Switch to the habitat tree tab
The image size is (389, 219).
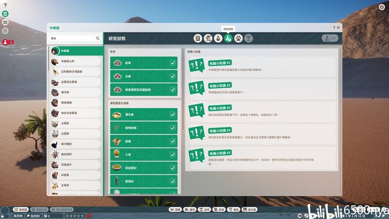208,38
